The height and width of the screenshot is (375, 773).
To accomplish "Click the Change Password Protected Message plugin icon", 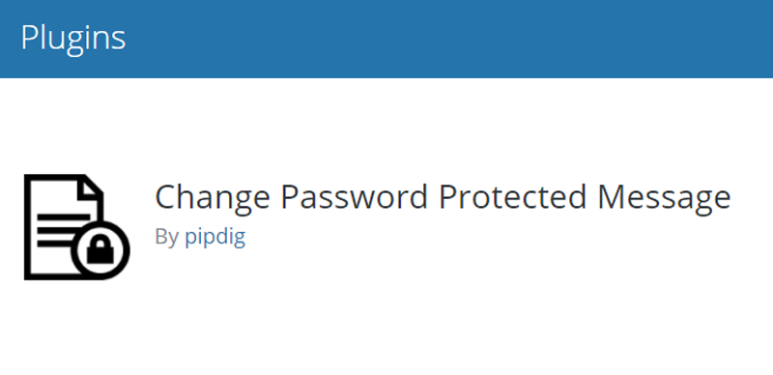I will [x=77, y=227].
